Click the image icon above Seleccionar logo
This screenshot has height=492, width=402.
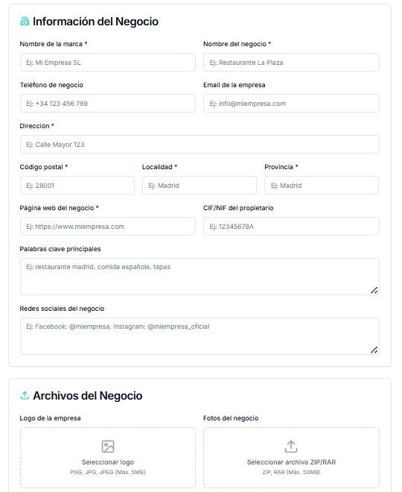108,447
